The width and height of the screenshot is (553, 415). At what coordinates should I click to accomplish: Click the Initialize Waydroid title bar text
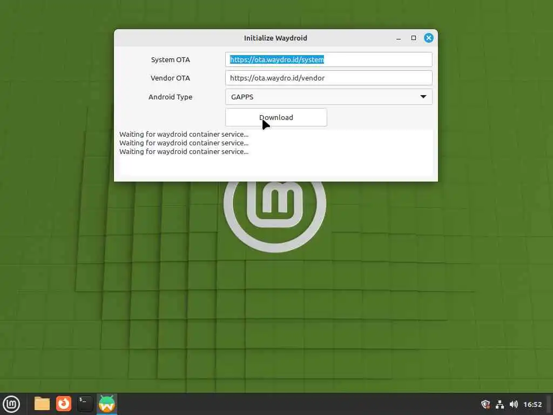[275, 38]
